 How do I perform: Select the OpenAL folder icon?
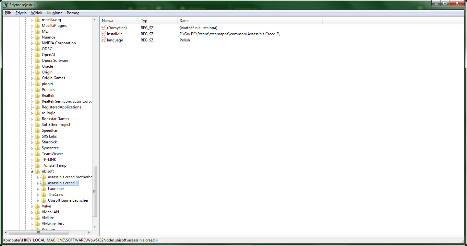(38, 55)
